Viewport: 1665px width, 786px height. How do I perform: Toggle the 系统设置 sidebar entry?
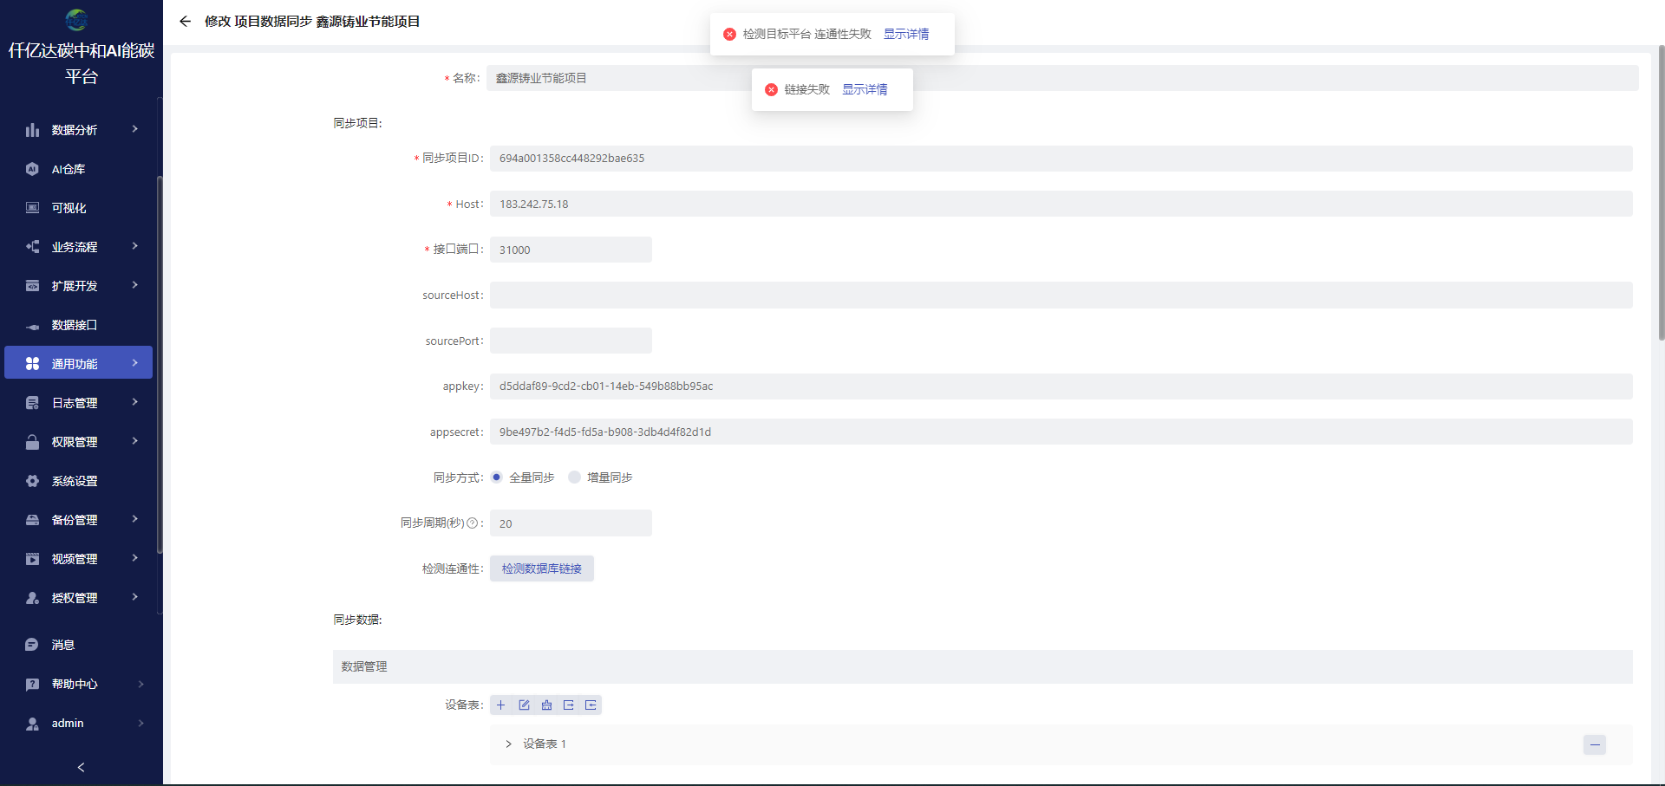point(74,480)
